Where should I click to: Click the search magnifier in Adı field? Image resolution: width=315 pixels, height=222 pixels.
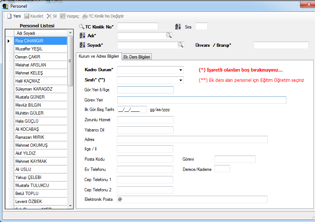pos(169,35)
